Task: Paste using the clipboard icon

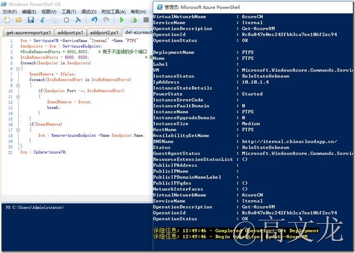Action: tap(66, 20)
